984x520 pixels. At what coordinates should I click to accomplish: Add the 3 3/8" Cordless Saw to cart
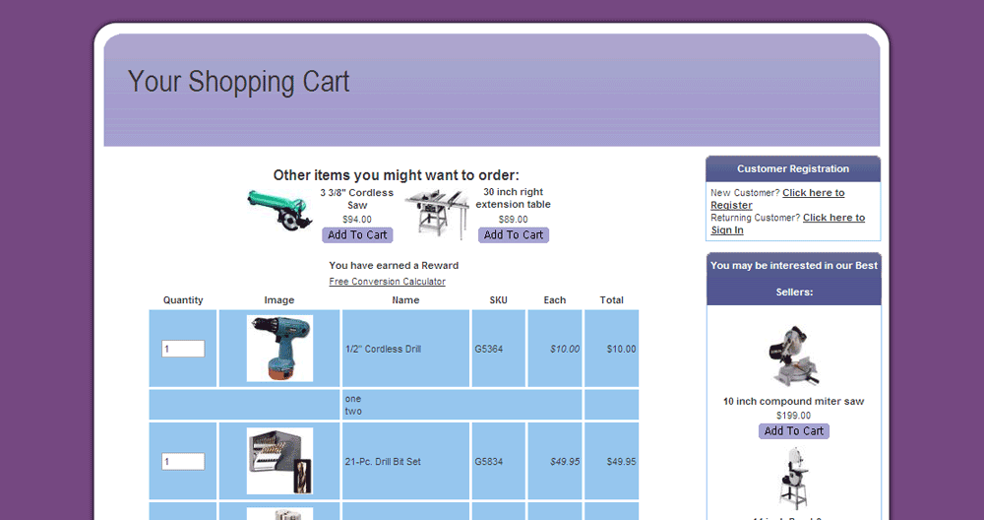tap(357, 235)
